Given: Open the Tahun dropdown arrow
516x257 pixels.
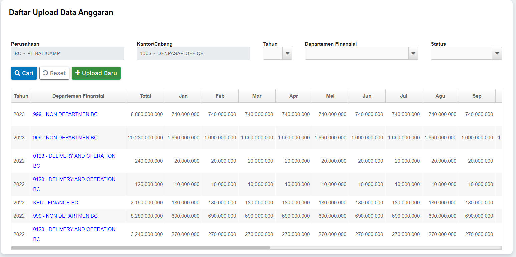Looking at the screenshot, I should pyautogui.click(x=287, y=53).
